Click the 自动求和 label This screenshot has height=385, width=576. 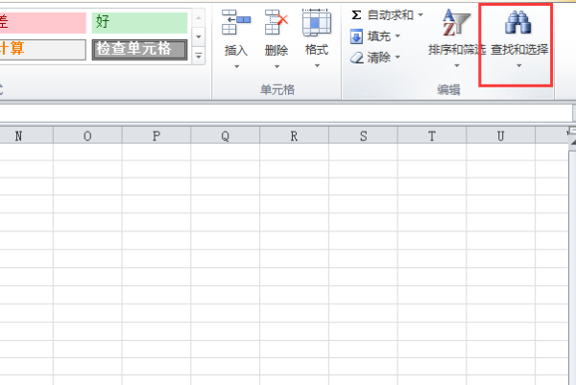(x=390, y=15)
